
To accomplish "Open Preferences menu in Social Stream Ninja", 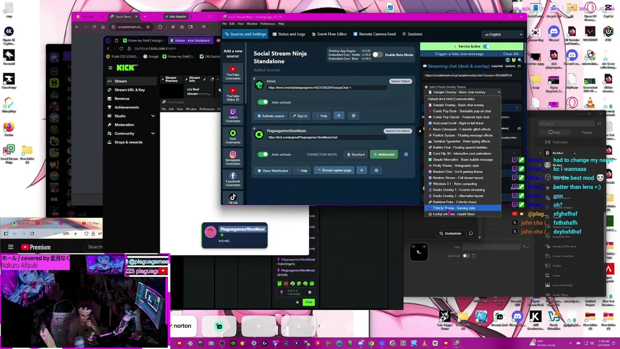I will (267, 24).
